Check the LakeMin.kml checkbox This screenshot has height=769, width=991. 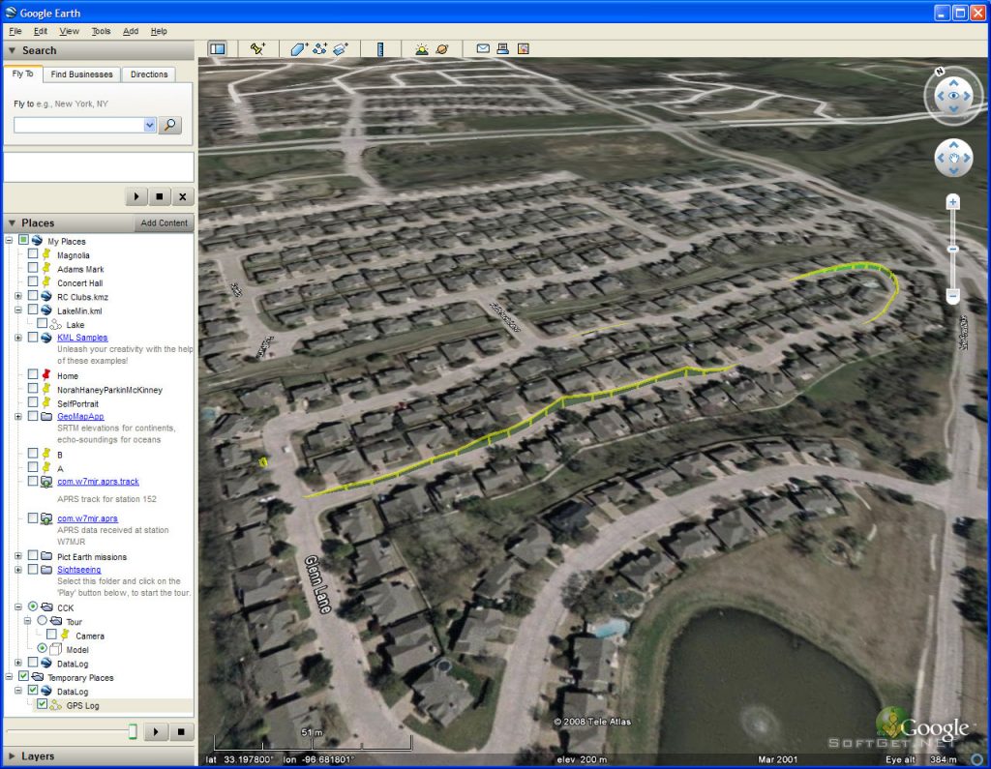click(x=32, y=310)
